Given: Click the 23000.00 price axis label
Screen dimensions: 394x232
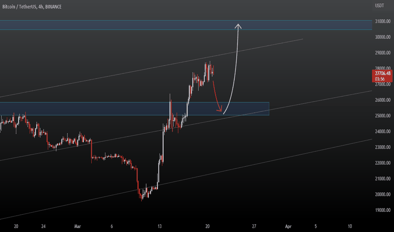Looking at the screenshot, I should [383, 147].
